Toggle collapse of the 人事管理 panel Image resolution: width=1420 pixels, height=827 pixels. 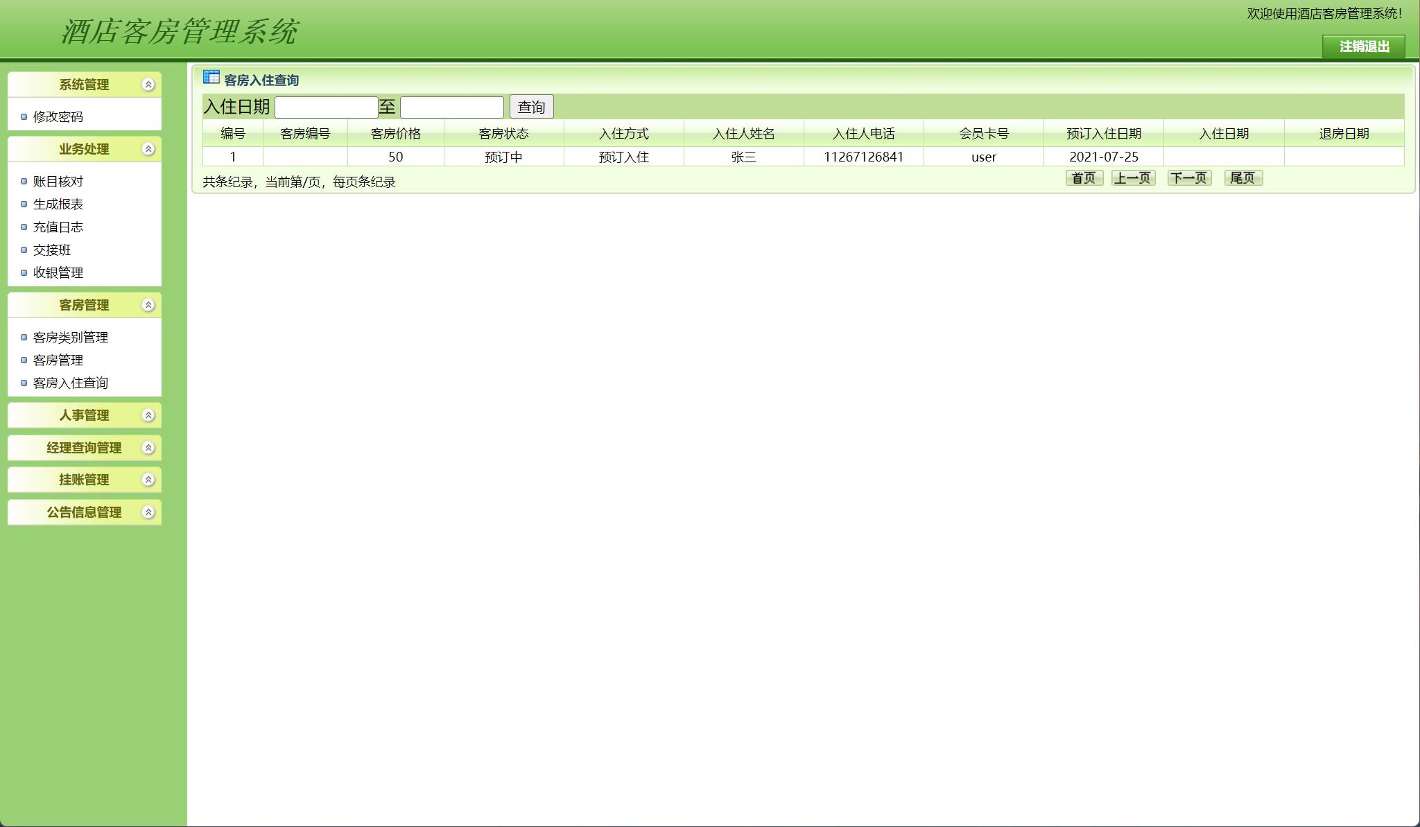coord(147,415)
